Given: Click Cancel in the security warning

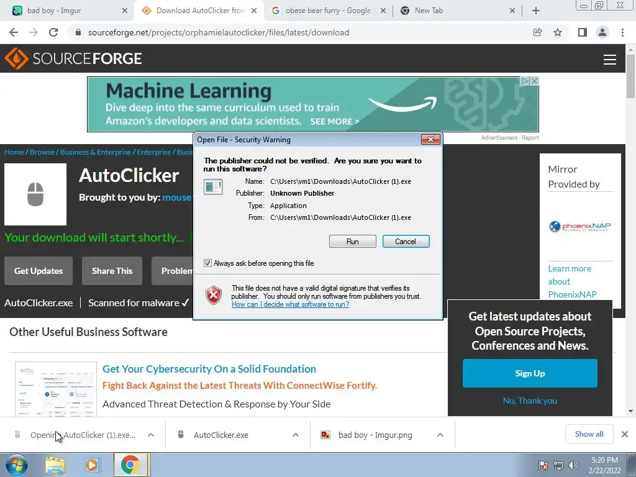Looking at the screenshot, I should [x=406, y=242].
